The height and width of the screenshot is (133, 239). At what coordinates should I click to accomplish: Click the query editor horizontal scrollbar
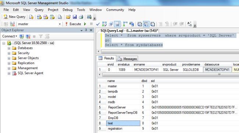[170, 51]
